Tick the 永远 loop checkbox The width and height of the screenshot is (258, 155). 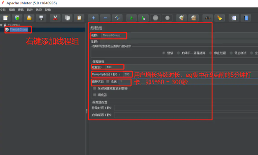point(108,81)
